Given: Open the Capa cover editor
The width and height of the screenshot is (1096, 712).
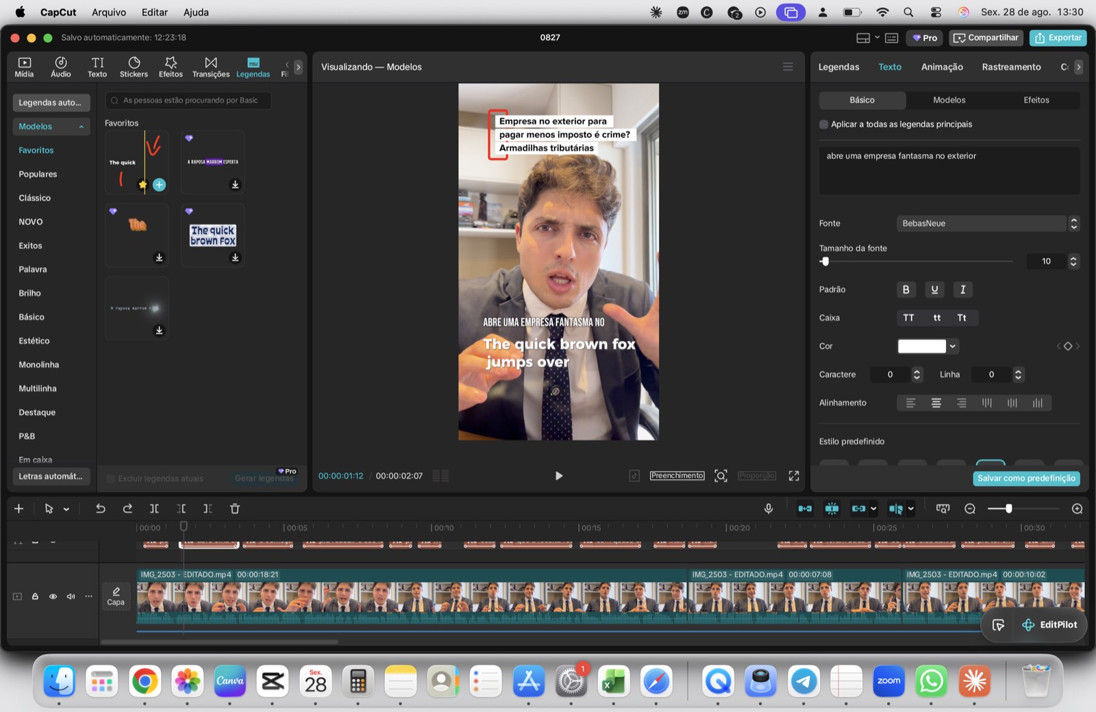Looking at the screenshot, I should [116, 596].
